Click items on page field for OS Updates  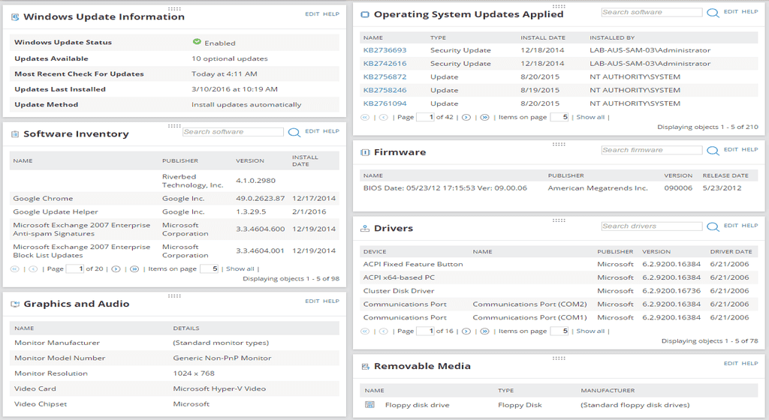(x=559, y=117)
